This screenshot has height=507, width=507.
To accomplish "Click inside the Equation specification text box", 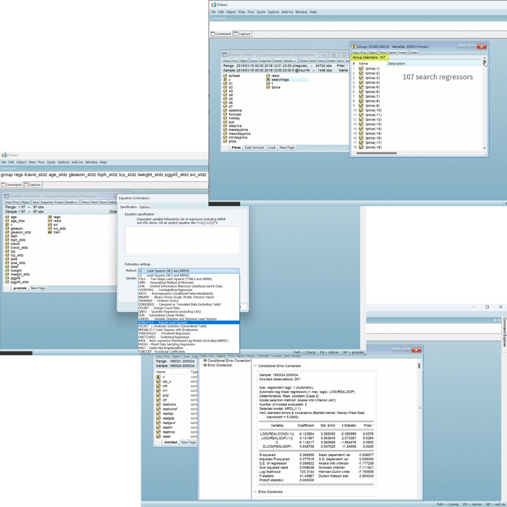I will 182,240.
